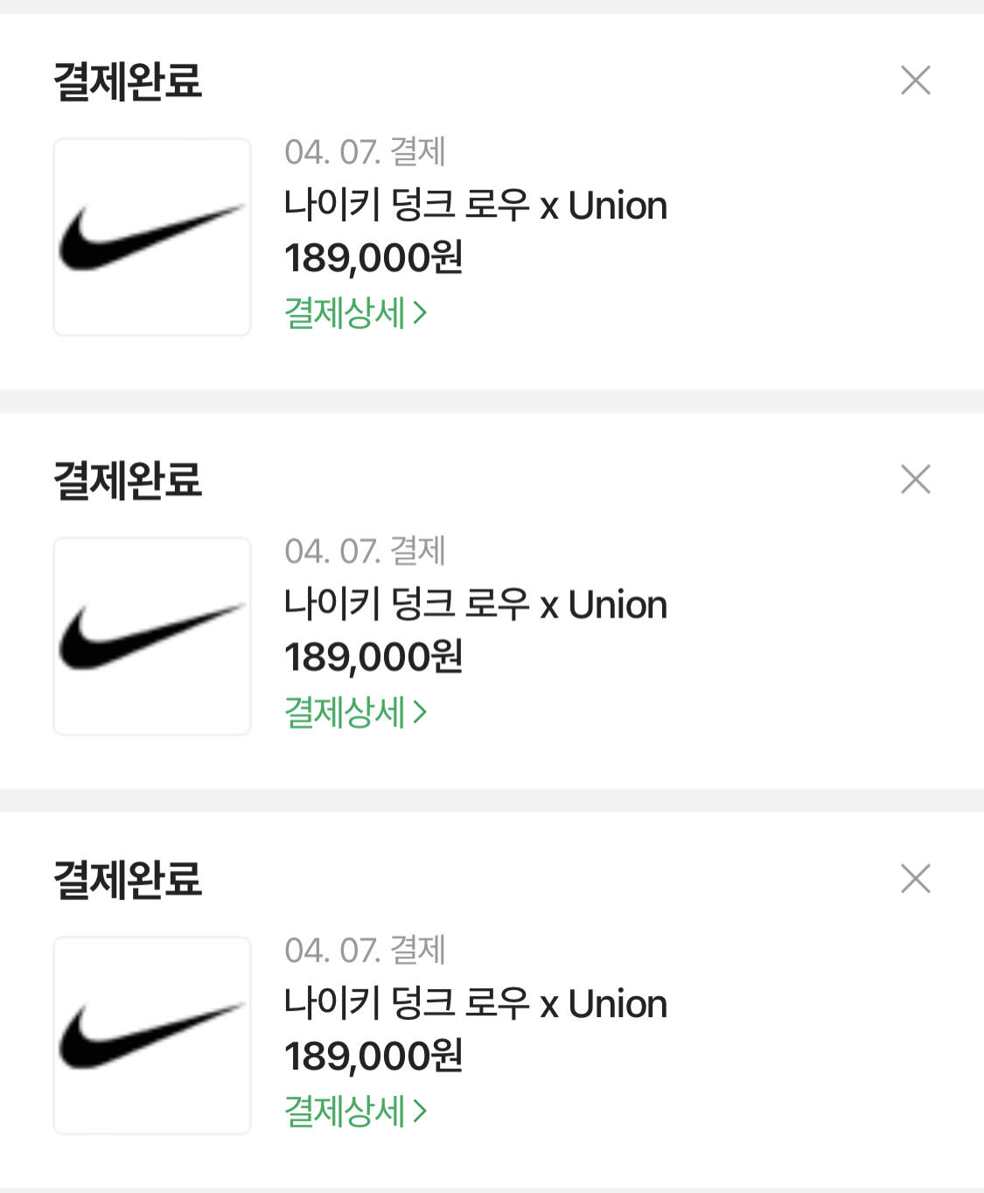Select the 189,000원 price in first order
The image size is (984, 1193).
click(x=373, y=258)
